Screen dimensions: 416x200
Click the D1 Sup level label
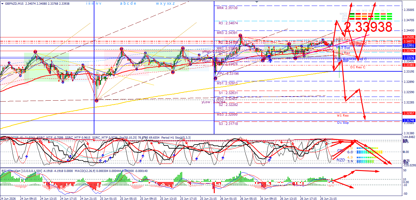coord(343,123)
